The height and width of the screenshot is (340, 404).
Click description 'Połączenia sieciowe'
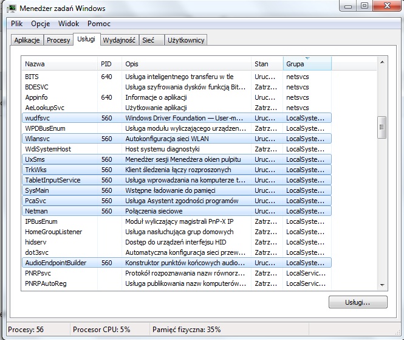154,211
